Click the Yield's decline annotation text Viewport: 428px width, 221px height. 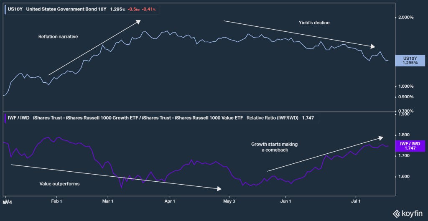[314, 23]
